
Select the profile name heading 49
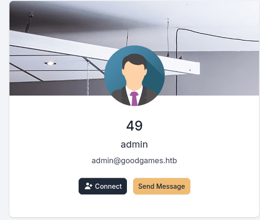click(x=134, y=126)
